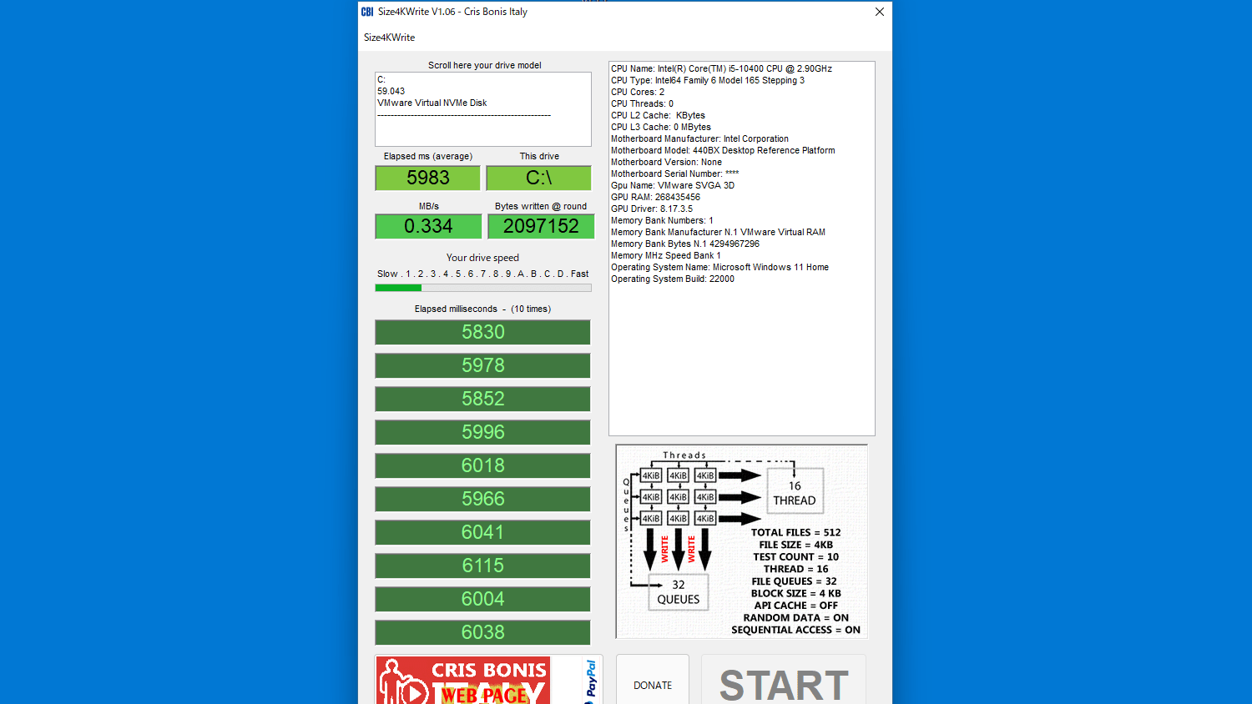Click the drive speed progress bar
The image size is (1252, 704).
[x=483, y=288]
